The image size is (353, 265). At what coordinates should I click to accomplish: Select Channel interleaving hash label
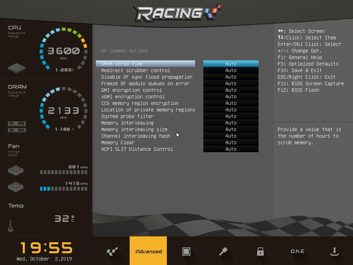[136, 136]
